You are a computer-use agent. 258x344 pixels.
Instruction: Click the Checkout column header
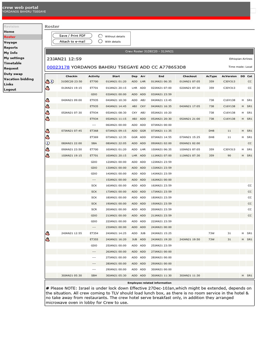(x=190, y=76)
